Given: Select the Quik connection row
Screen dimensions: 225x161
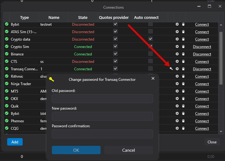Looking at the screenshot, I should tap(111, 106).
